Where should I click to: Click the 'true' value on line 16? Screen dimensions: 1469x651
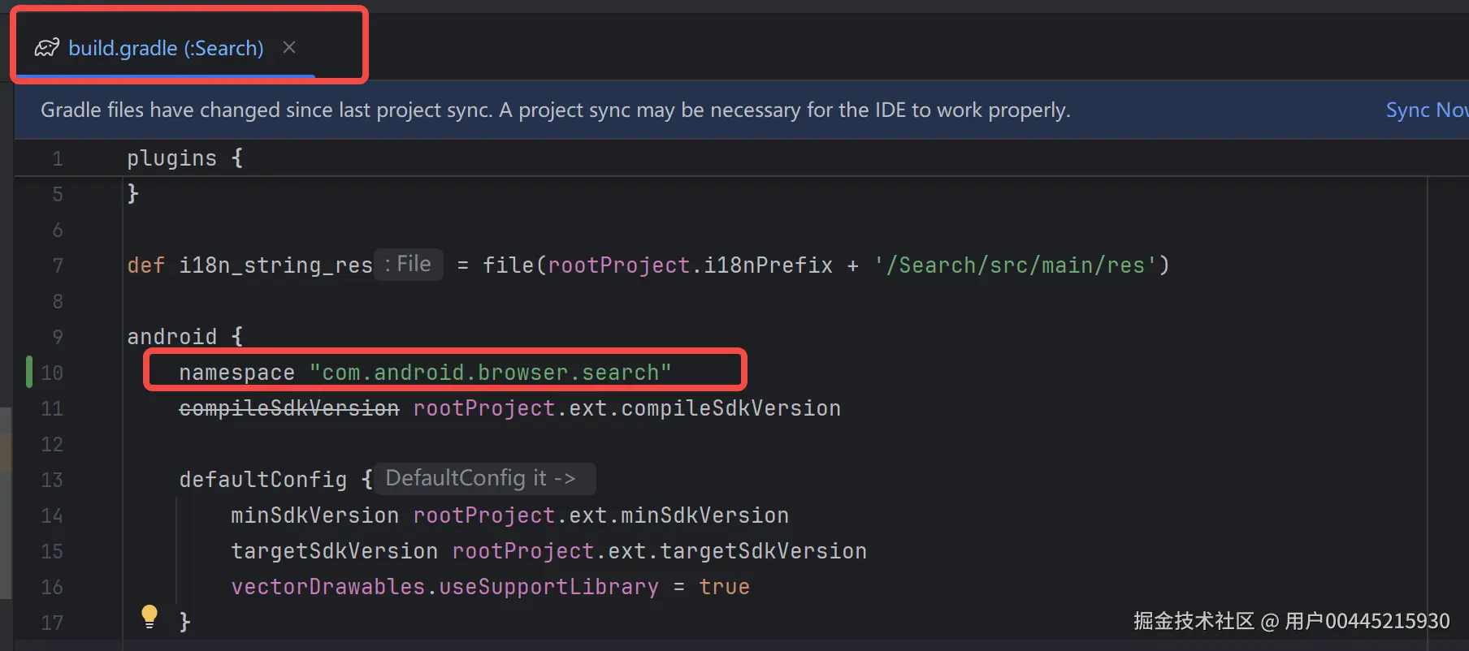724,587
